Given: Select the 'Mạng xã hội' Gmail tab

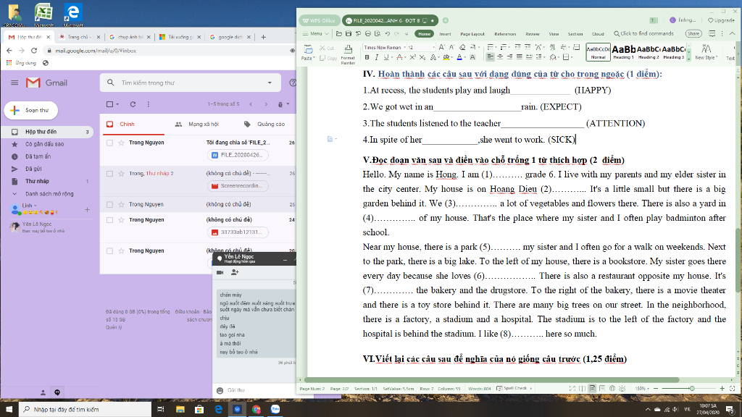Looking at the screenshot, I should [196, 125].
